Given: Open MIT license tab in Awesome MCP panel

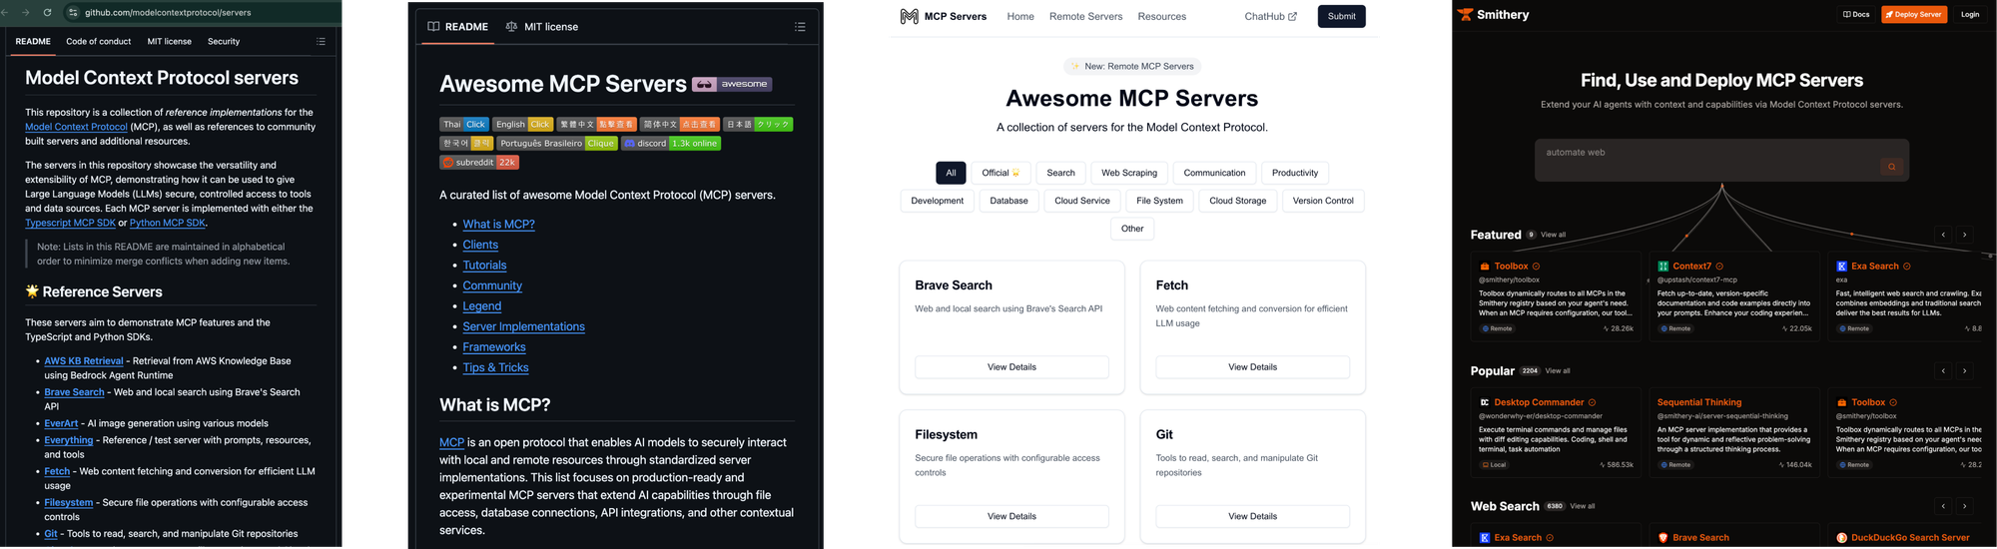Looking at the screenshot, I should click(x=542, y=27).
